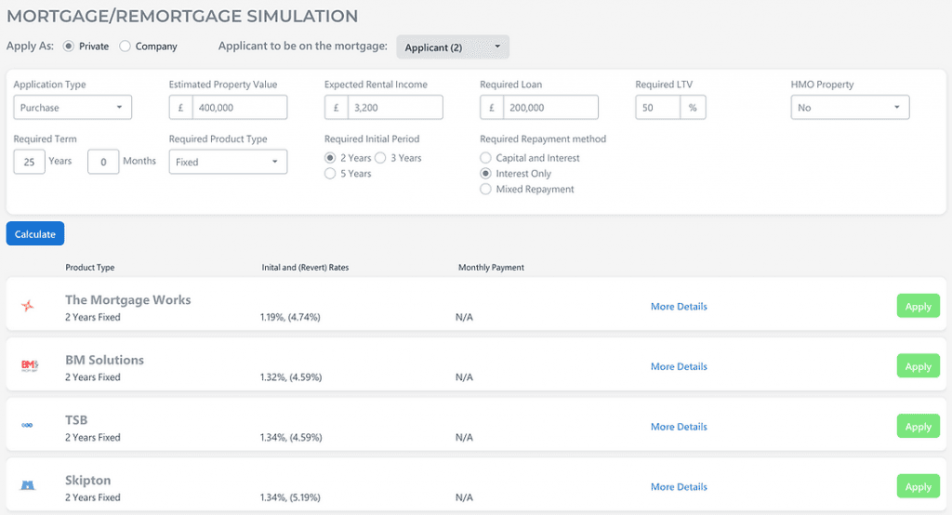Click Estimated Property Value field 400,000
Screen dimensions: 952x515
tap(240, 108)
